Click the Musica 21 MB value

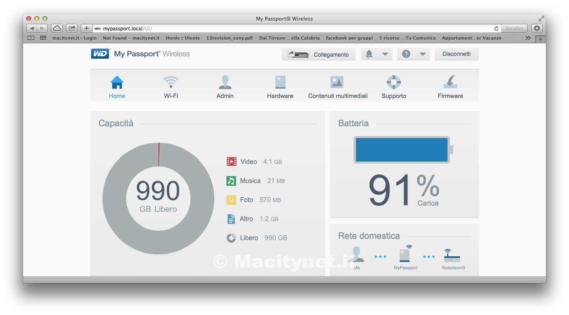tap(276, 181)
